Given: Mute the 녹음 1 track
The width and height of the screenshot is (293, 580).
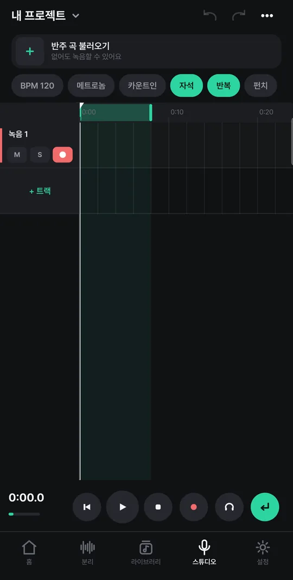Looking at the screenshot, I should 17,155.
